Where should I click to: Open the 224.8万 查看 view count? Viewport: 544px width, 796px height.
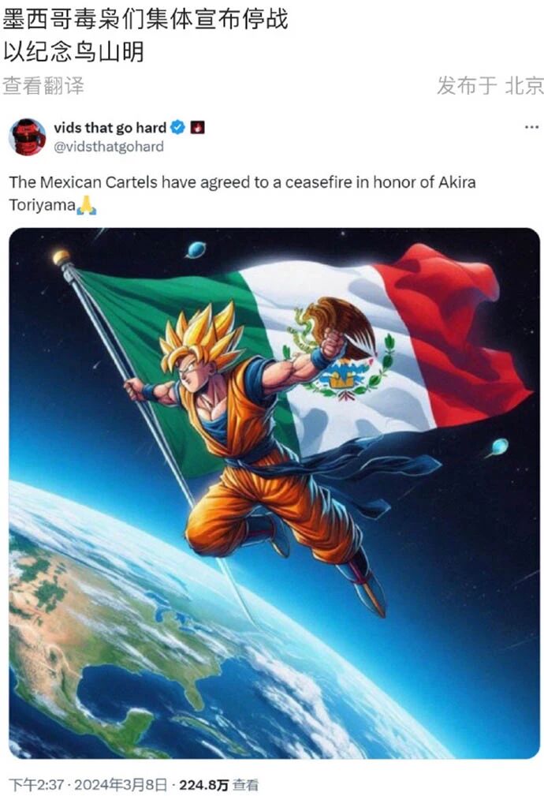218,785
